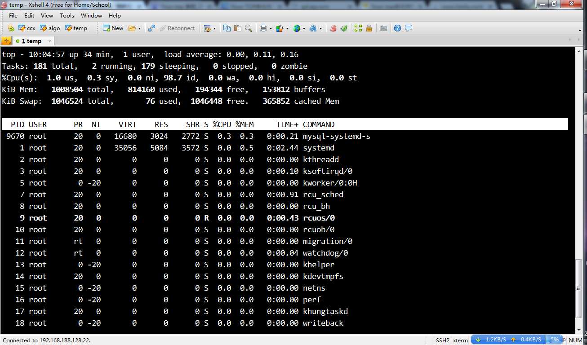Open the algo session shortcut
Viewport: 587px width, 345px height.
[x=50, y=28]
